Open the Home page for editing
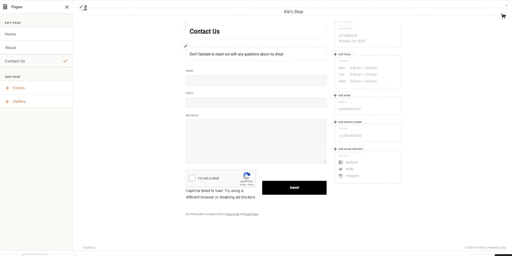Screen dimensions: 512x256 pos(10,34)
